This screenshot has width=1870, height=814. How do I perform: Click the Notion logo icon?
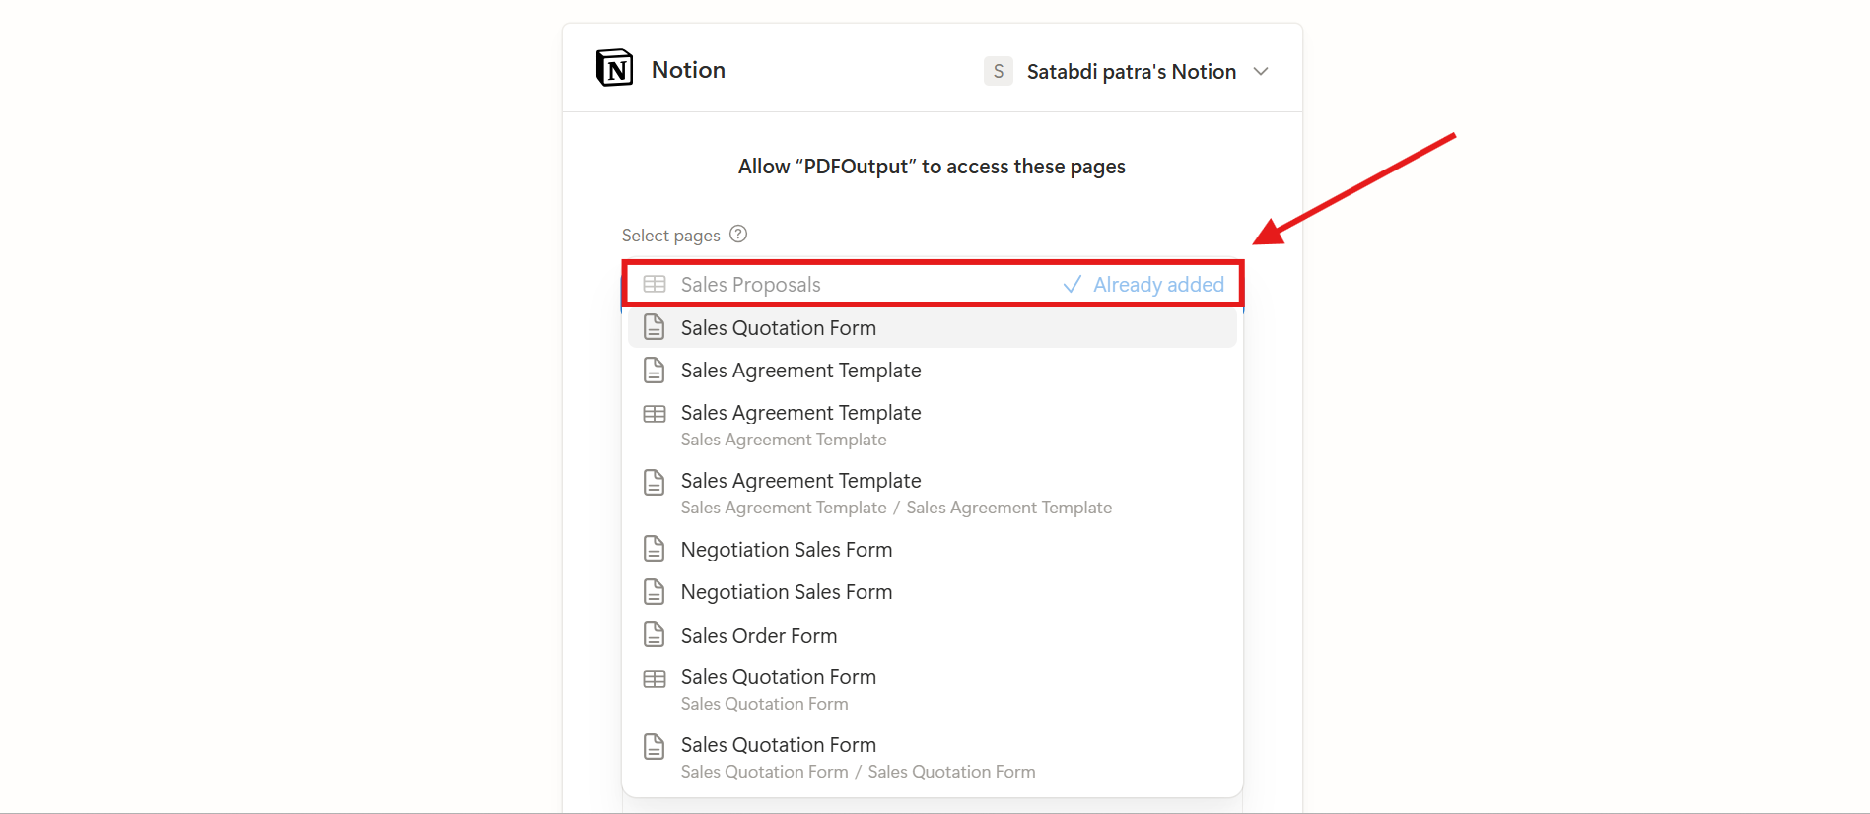tap(615, 68)
